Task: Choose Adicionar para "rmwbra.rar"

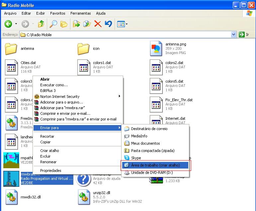Action: (77, 108)
